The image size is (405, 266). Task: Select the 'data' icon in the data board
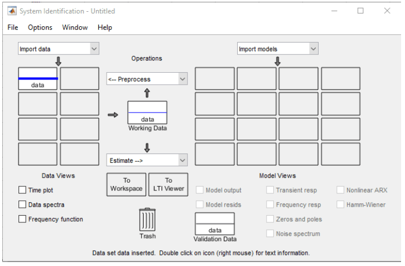click(x=38, y=78)
